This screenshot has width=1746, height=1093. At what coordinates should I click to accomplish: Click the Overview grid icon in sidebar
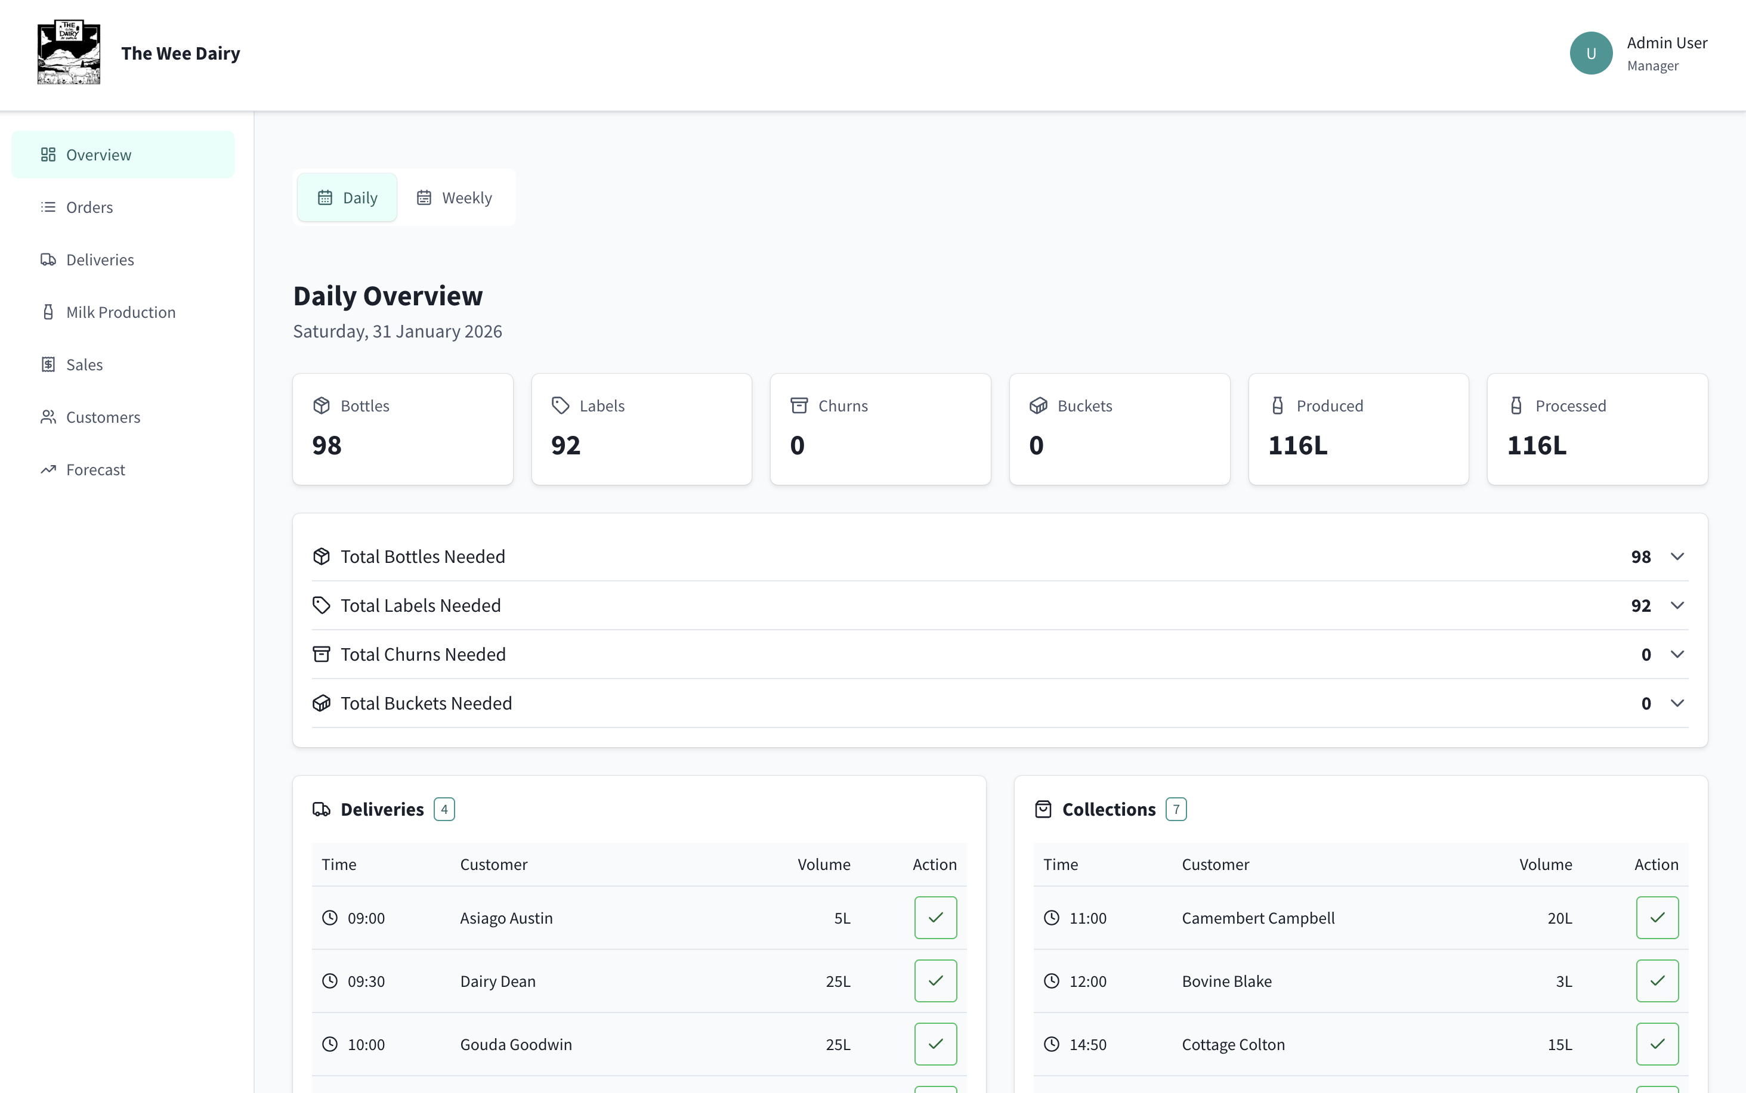point(48,154)
